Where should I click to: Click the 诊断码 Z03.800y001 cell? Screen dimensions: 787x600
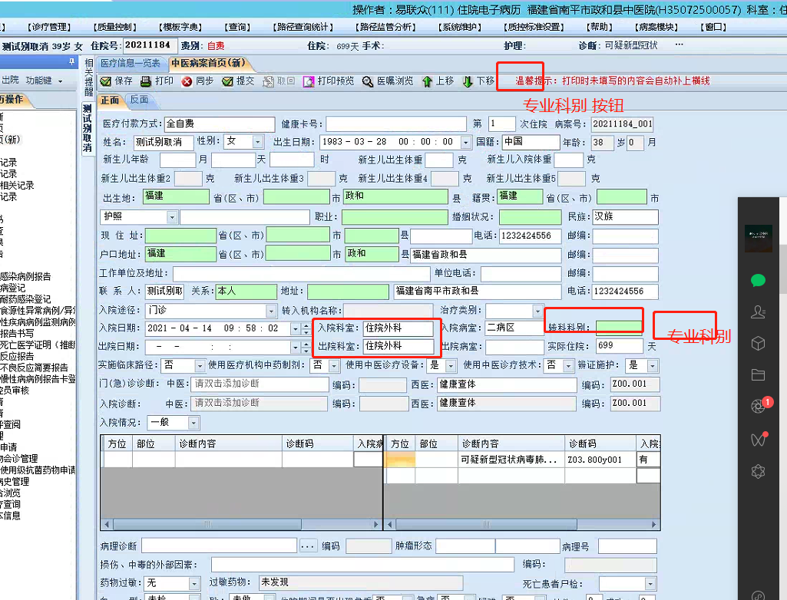(600, 460)
